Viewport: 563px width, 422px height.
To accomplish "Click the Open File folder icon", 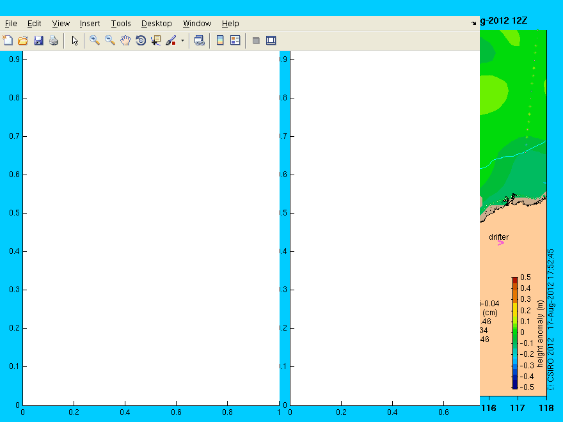I will coord(23,40).
